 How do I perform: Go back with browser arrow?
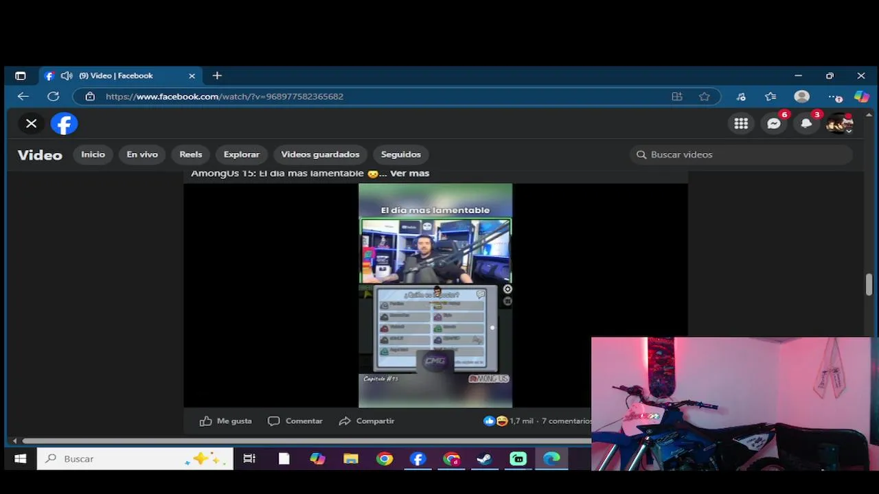tap(23, 97)
